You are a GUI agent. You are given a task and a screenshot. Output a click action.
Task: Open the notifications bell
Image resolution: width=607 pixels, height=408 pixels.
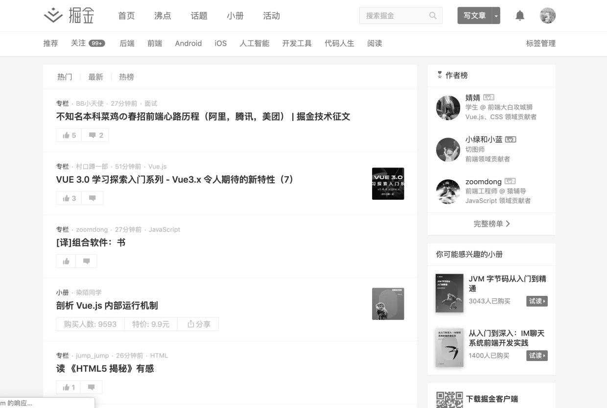pos(520,16)
